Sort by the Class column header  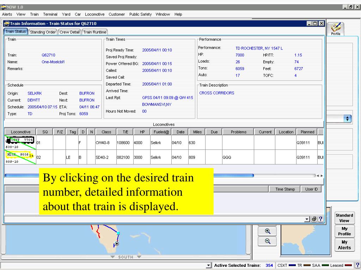[106, 132]
